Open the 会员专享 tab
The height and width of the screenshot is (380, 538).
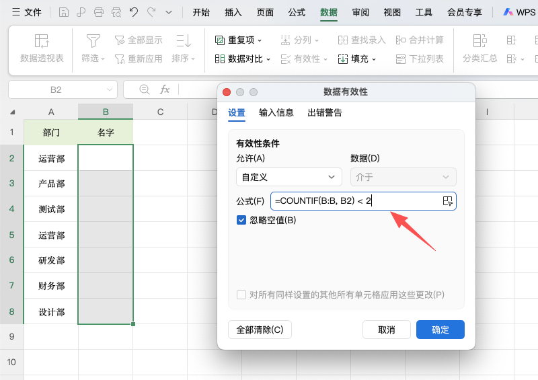click(x=465, y=13)
